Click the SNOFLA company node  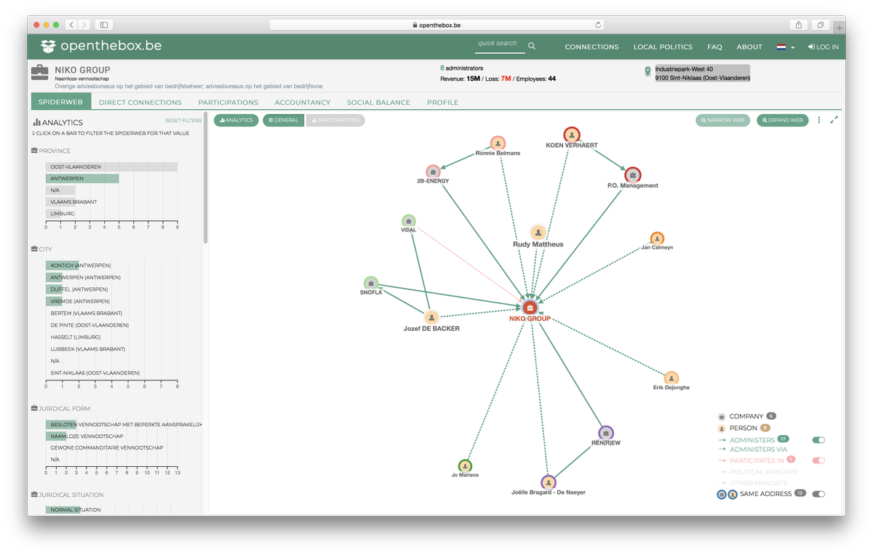coord(371,283)
